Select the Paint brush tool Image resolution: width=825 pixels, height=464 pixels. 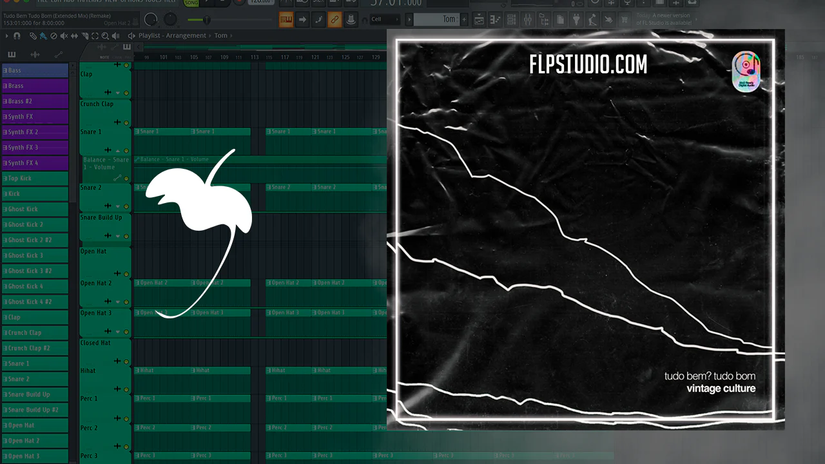(x=43, y=36)
